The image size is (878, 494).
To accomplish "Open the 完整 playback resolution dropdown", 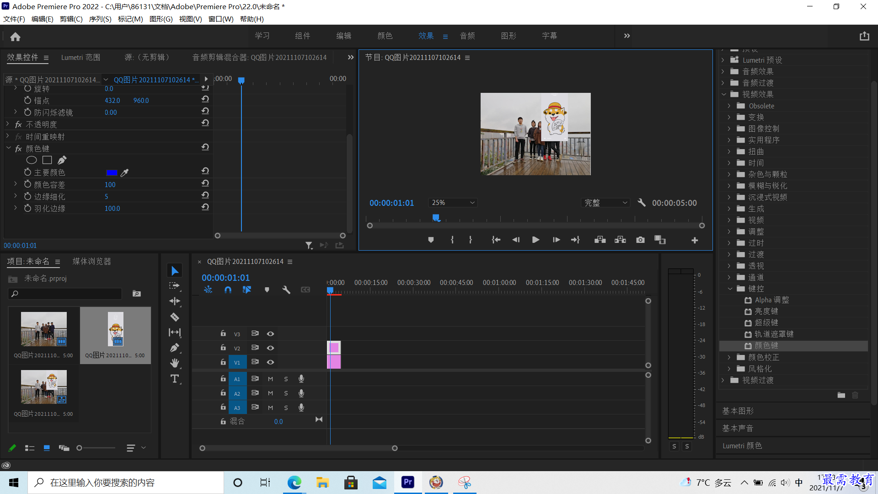I will click(x=605, y=203).
